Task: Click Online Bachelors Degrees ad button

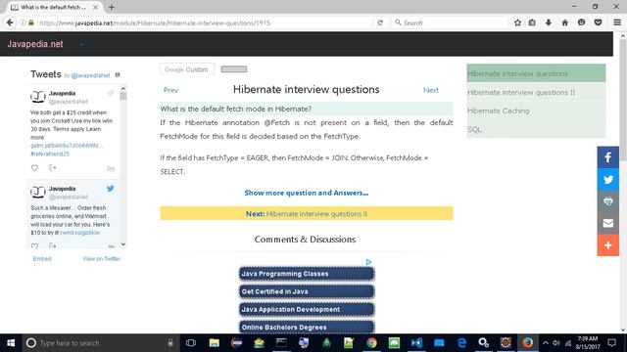Action: (x=307, y=327)
